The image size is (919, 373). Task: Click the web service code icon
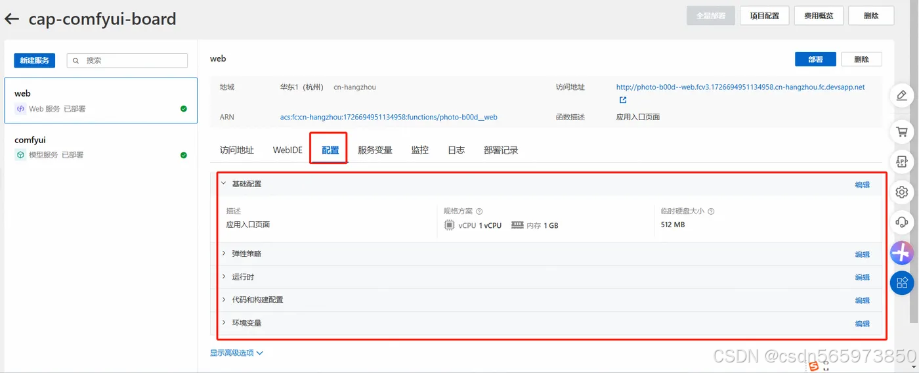pos(20,108)
